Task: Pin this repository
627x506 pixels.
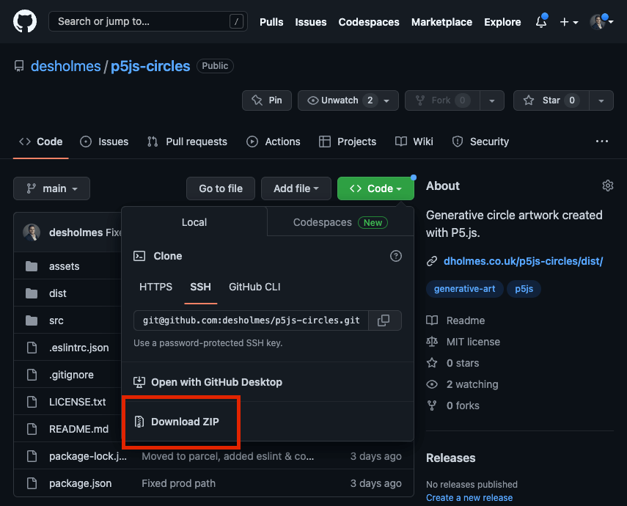Action: (267, 100)
